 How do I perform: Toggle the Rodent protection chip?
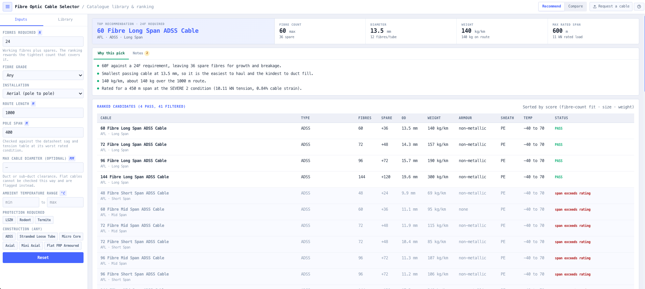25,220
